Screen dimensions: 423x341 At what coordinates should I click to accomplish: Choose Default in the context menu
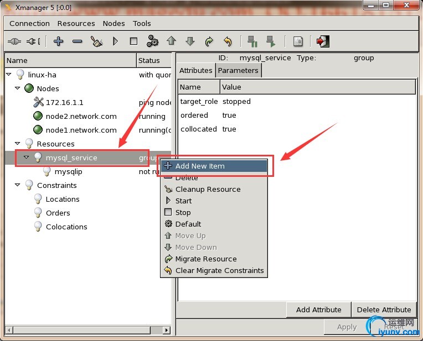point(214,224)
